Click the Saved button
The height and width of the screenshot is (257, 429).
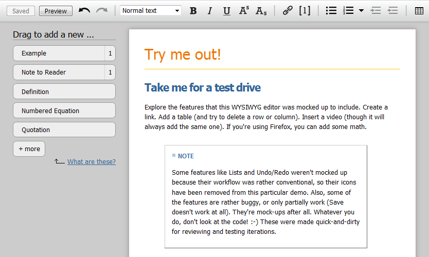click(x=21, y=11)
